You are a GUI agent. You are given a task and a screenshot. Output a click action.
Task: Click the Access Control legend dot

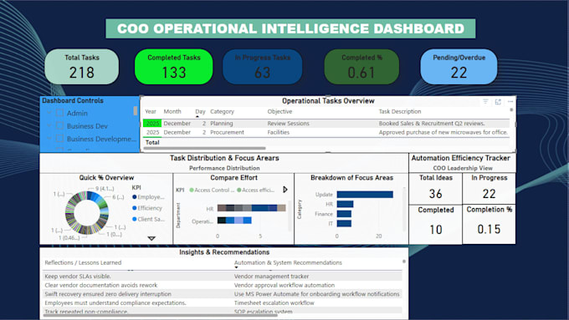[x=192, y=190]
